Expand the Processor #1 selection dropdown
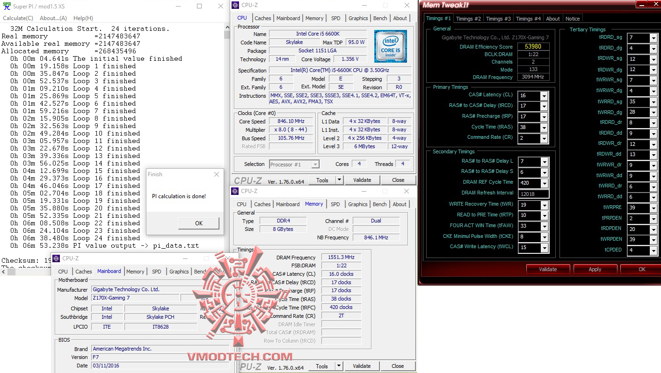Screen dimensions: 661x373 tap(315, 164)
